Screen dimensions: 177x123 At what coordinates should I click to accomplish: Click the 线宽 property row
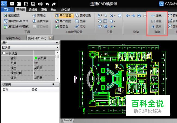(28, 78)
